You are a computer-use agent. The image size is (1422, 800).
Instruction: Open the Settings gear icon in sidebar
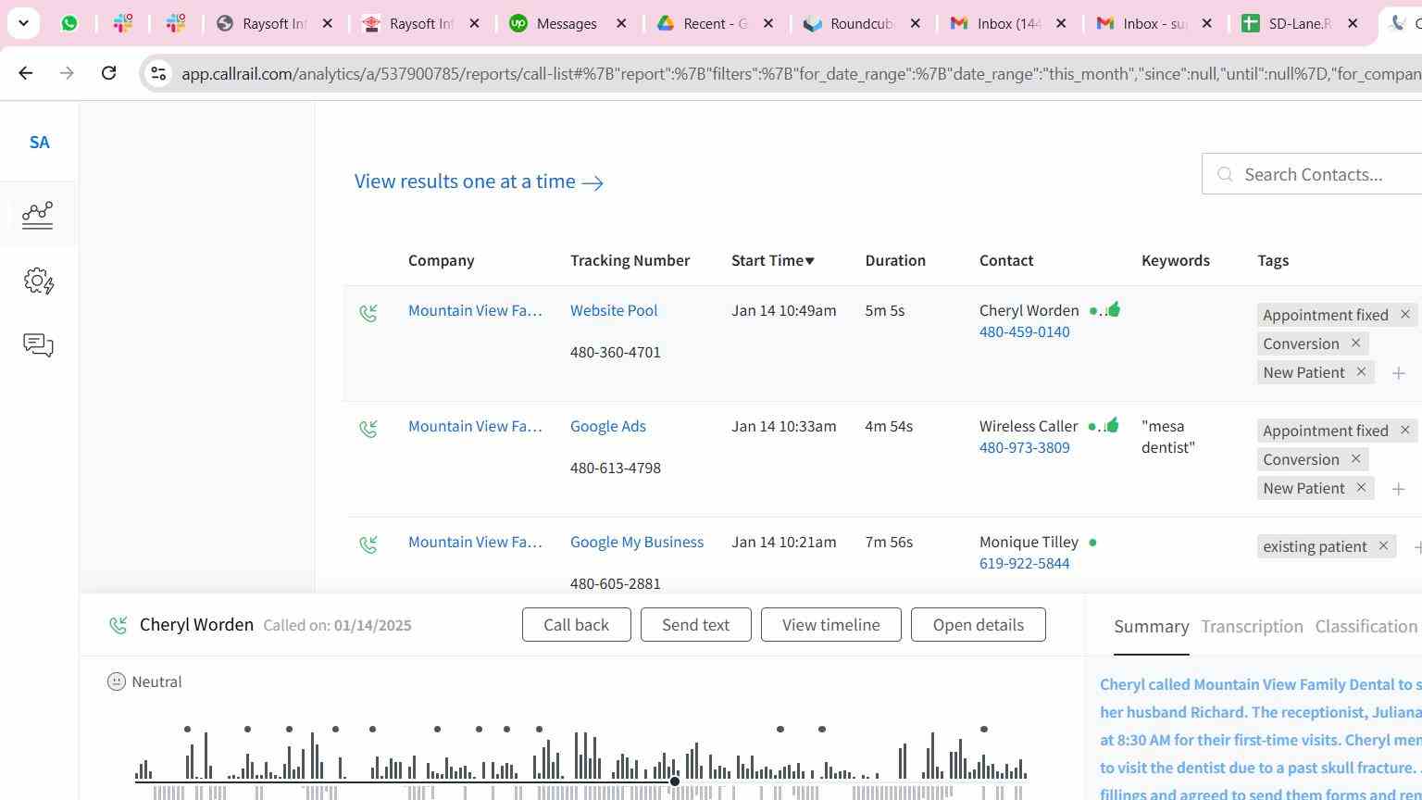click(38, 281)
